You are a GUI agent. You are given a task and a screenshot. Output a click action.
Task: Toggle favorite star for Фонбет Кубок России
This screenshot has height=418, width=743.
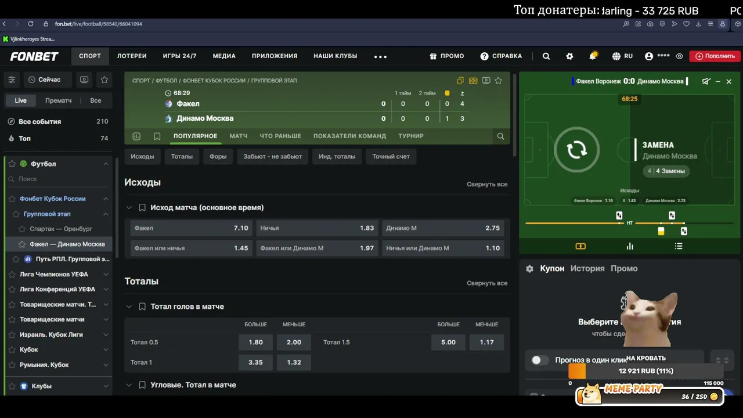coord(12,199)
